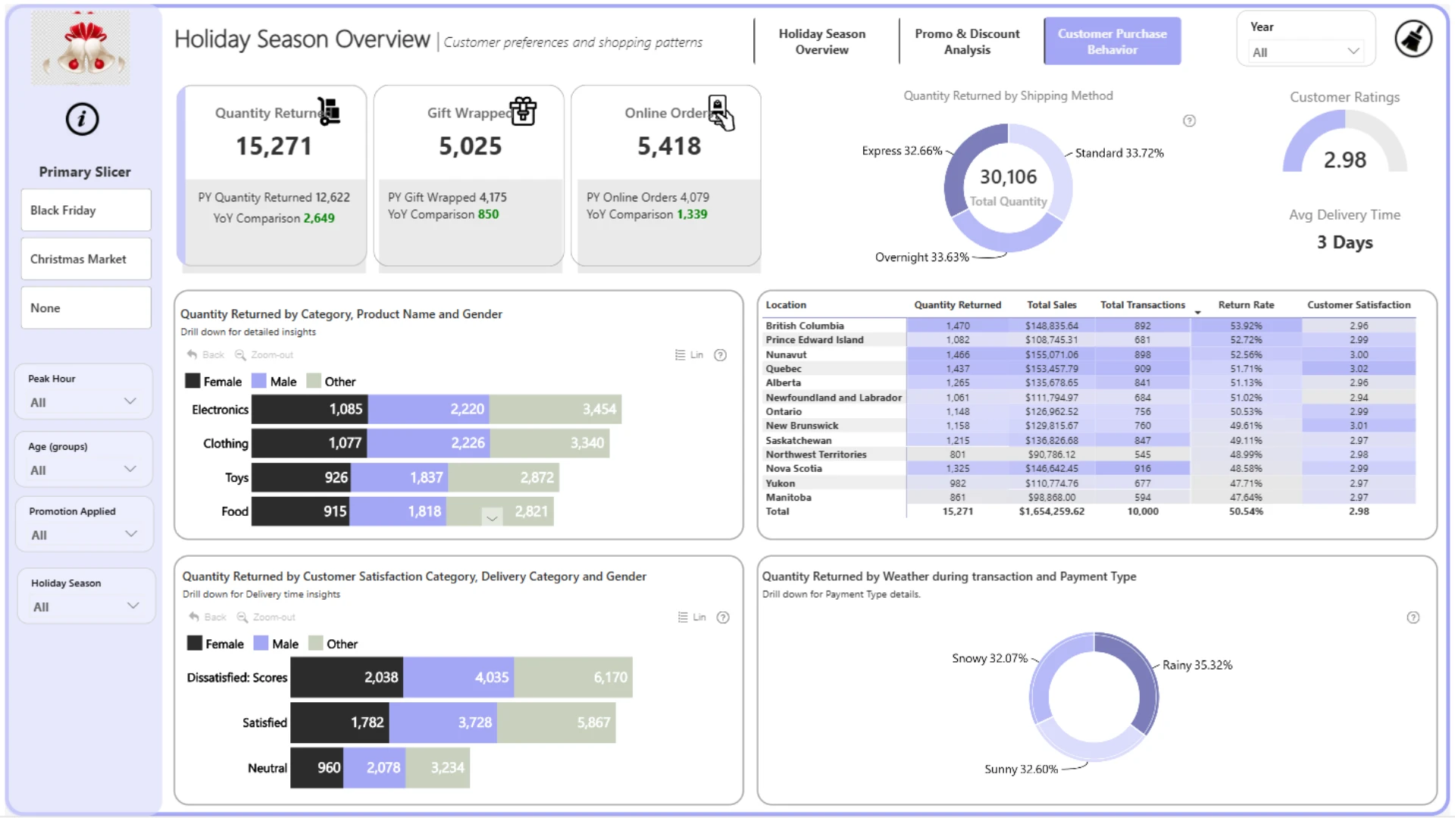Click Express 32.66% donut label
The image size is (1455, 818).
pos(902,151)
